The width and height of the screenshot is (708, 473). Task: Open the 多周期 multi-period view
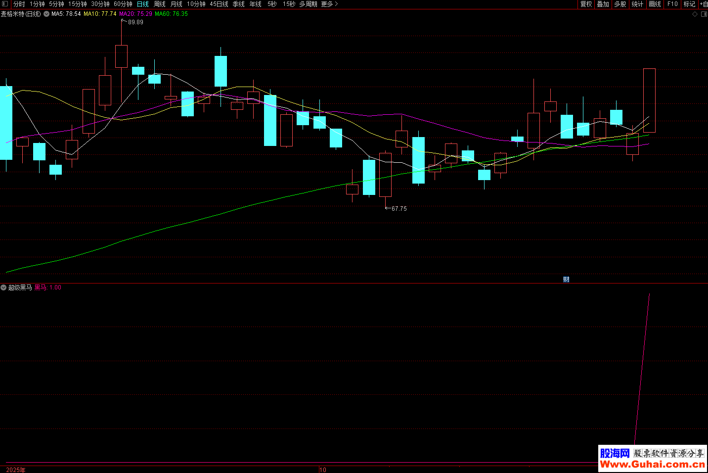[x=308, y=4]
